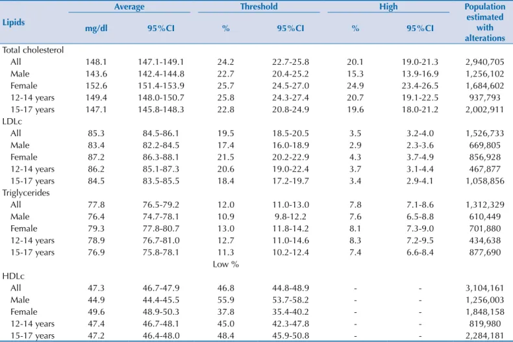
Task: Click average "47.3" for HDLc All
Action: tap(96, 288)
